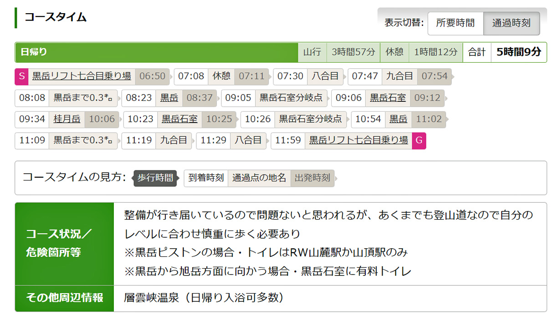558x320 pixels.
Task: Click the pink S start marker
Action: tap(21, 76)
